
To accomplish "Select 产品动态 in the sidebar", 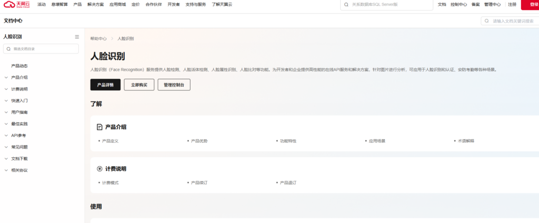I will coord(19,66).
